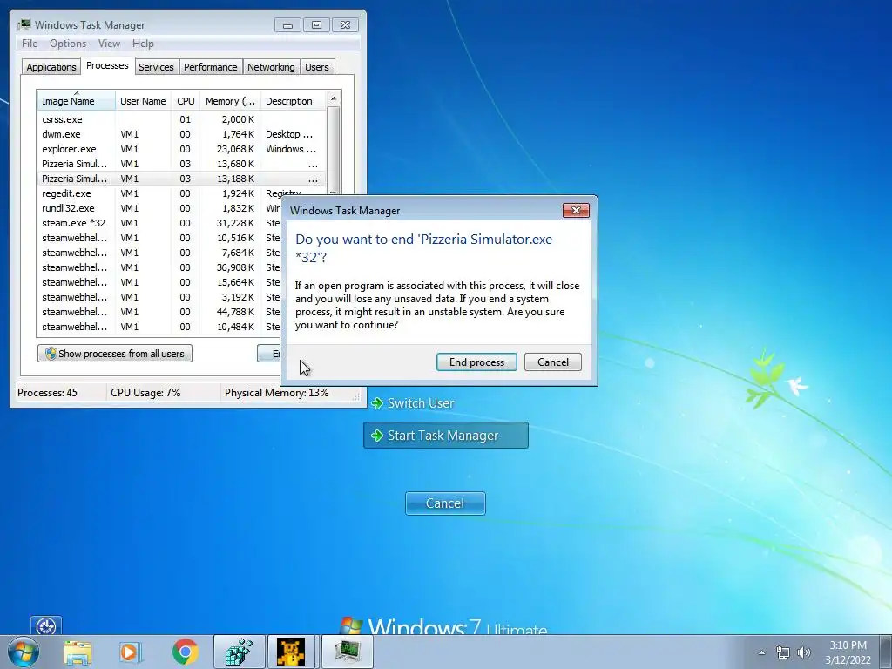Select the csrss.exe process row
Image resolution: width=892 pixels, height=669 pixels.
click(x=181, y=119)
